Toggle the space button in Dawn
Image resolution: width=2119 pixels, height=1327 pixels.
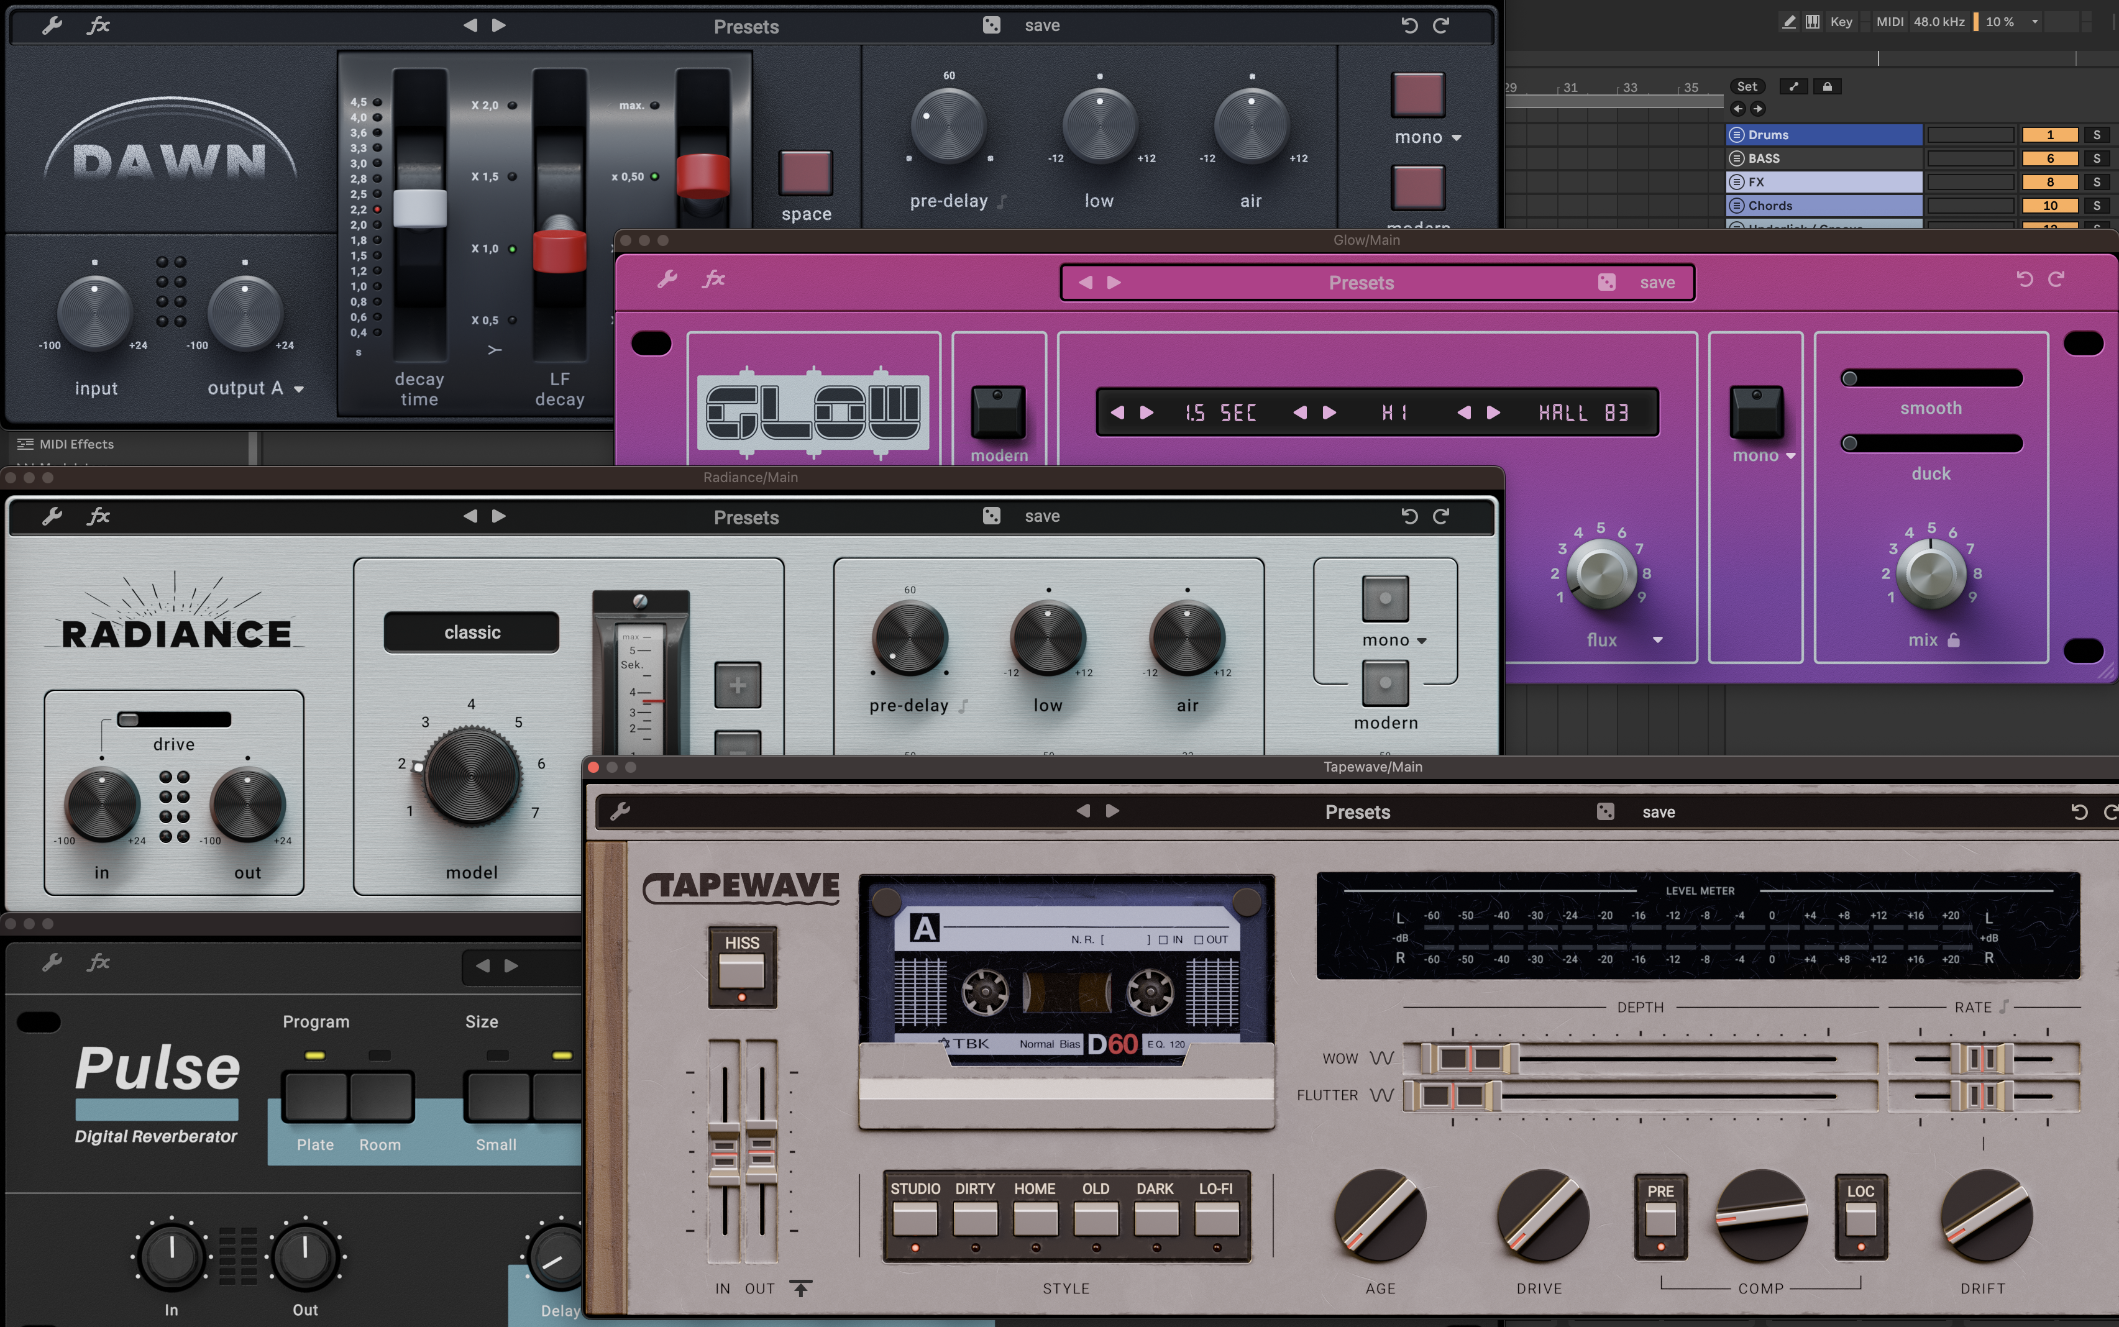[x=806, y=173]
